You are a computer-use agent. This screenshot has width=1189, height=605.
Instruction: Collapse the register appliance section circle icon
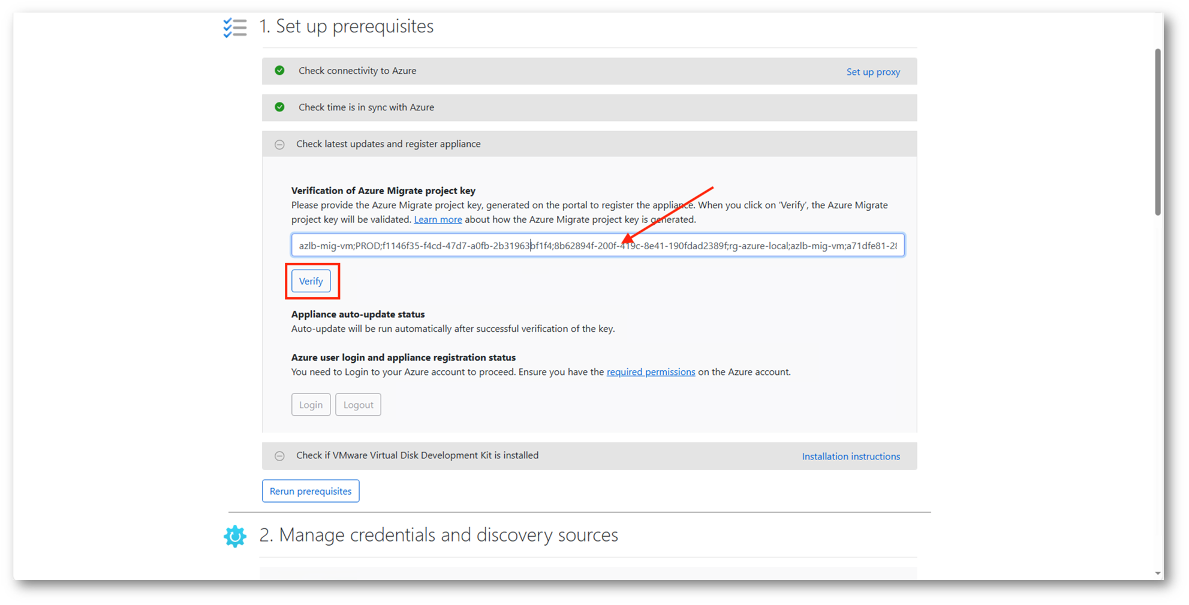click(279, 144)
